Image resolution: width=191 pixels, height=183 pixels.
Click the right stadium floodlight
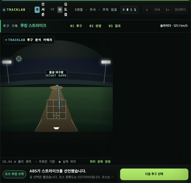(106, 62)
